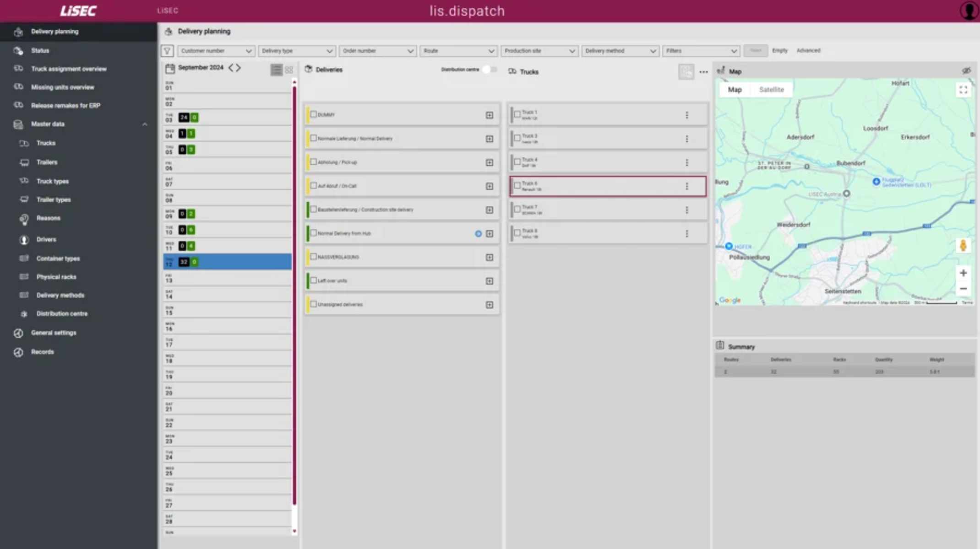Image resolution: width=980 pixels, height=549 pixels.
Task: Click calendar scrollbar up arrow
Action: click(294, 82)
